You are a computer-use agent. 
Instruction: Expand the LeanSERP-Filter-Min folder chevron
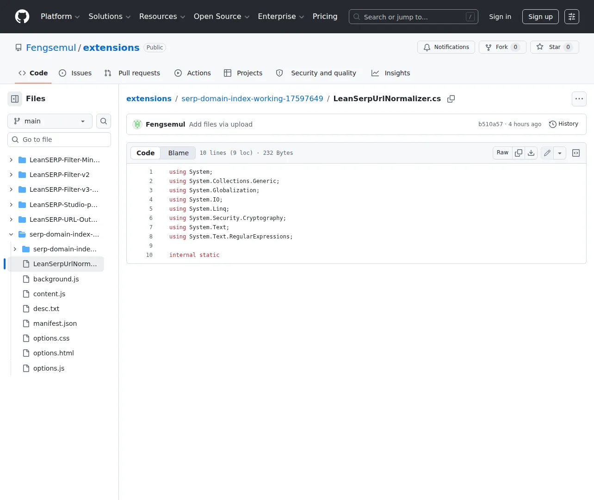point(11,160)
